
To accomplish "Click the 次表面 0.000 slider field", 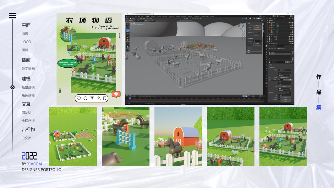I will 285,97.
